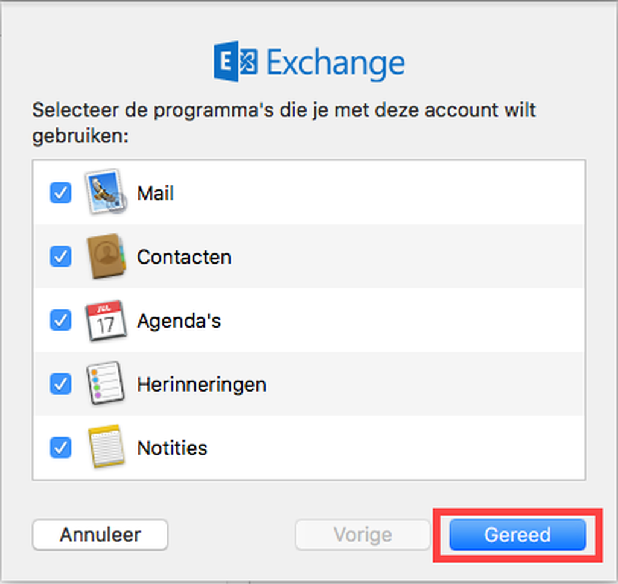Select the Contacten row label

184,257
